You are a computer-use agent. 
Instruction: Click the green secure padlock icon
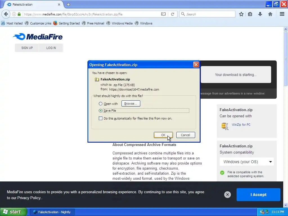click(19, 14)
